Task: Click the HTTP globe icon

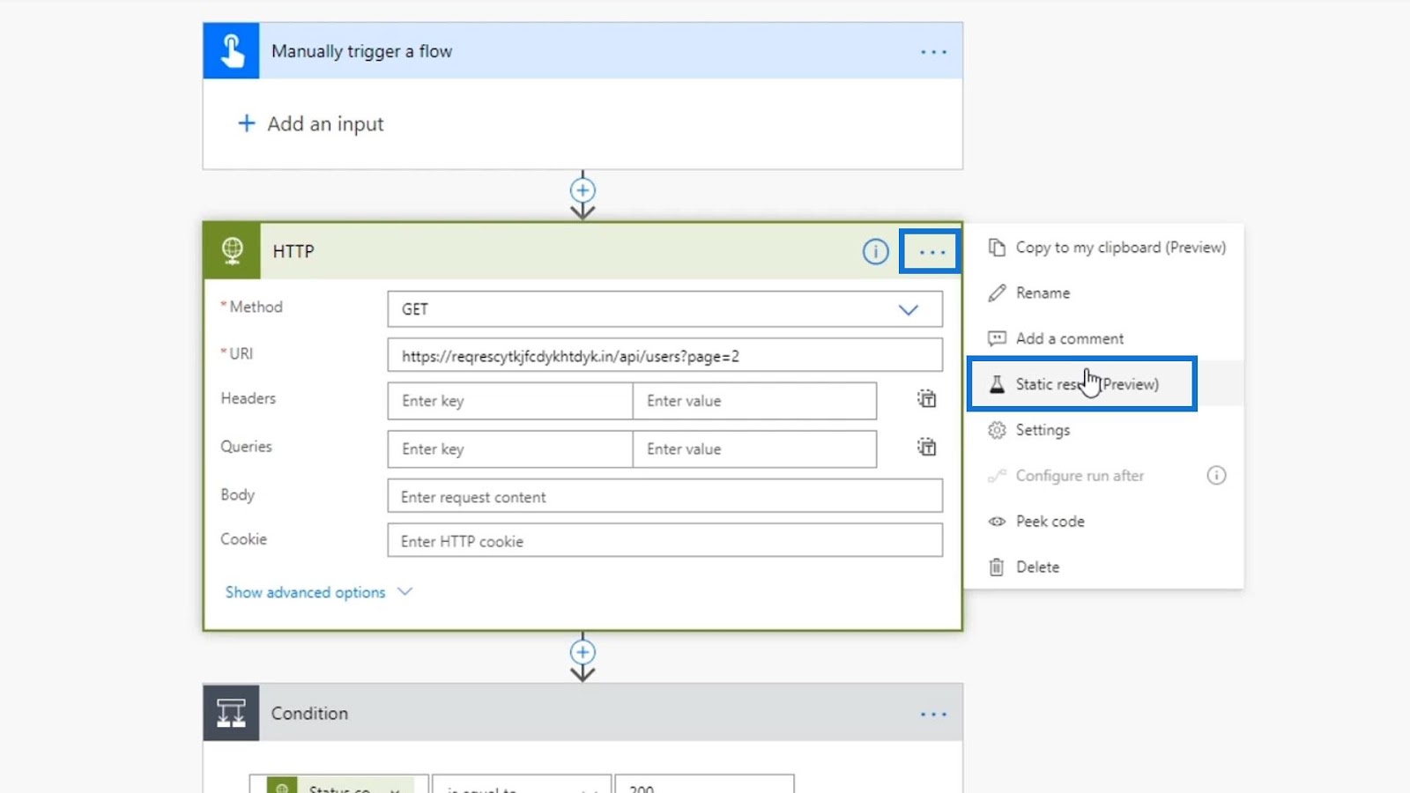Action: 233,251
